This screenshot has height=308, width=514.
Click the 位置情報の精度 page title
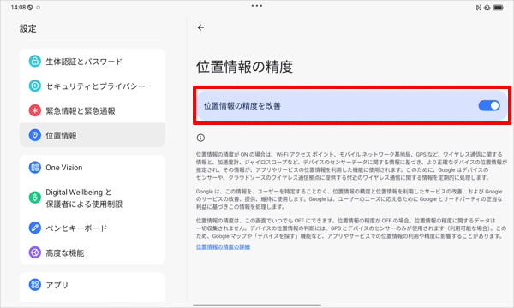click(244, 67)
